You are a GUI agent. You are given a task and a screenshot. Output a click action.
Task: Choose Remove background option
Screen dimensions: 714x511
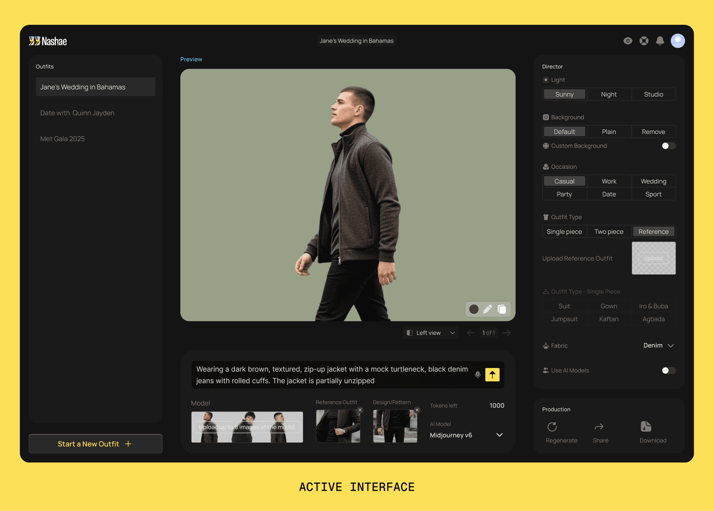[x=654, y=132]
